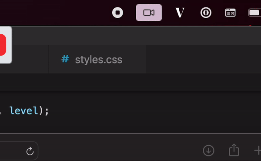Open the 1Password menu bar icon
The image size is (261, 161).
tap(206, 13)
